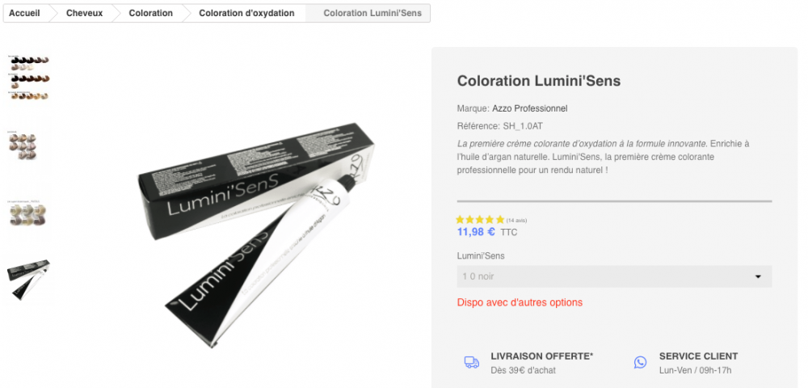Click the "Coloration Lumini'Sens" product title
This screenshot has width=808, height=388.
pos(539,81)
